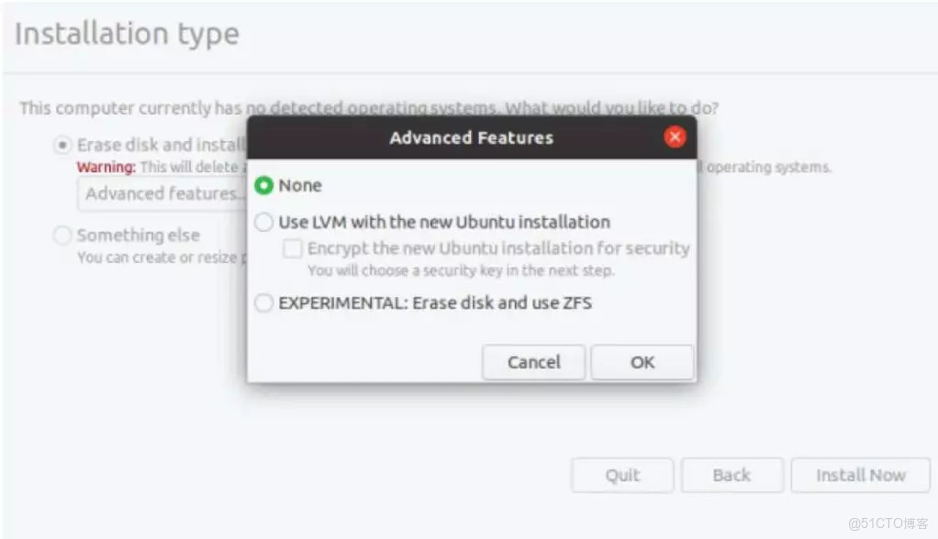This screenshot has width=938, height=539.
Task: Click the Advanced Features dialog title bar
Action: [471, 137]
